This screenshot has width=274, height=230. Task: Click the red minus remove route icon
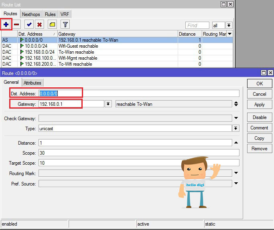pos(16,24)
